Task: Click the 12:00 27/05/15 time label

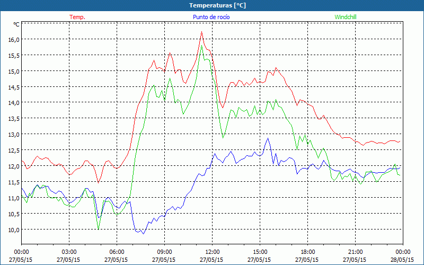Action: point(211,256)
